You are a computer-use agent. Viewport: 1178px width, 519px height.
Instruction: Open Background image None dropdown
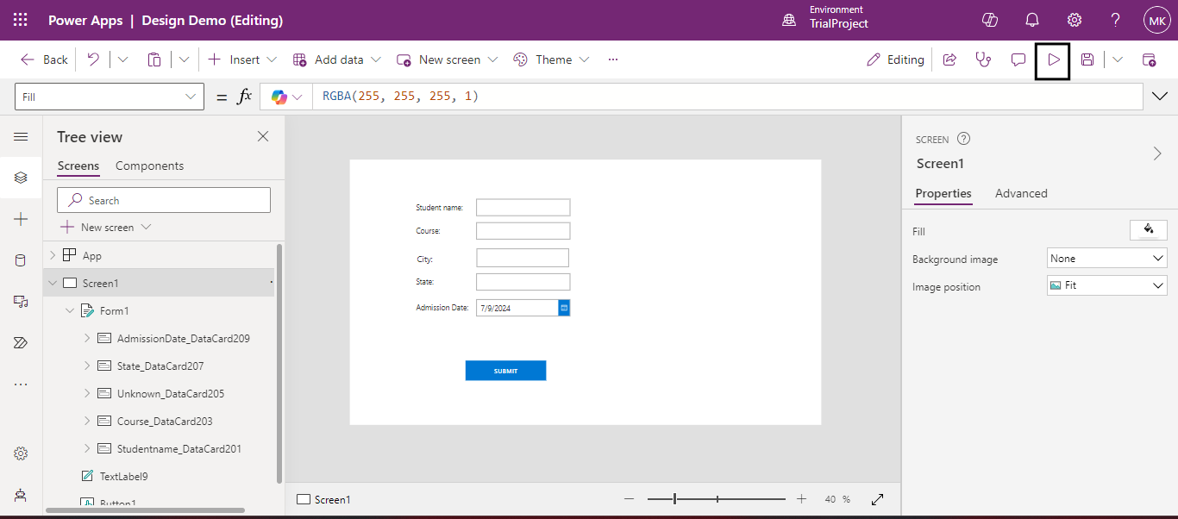(1107, 259)
